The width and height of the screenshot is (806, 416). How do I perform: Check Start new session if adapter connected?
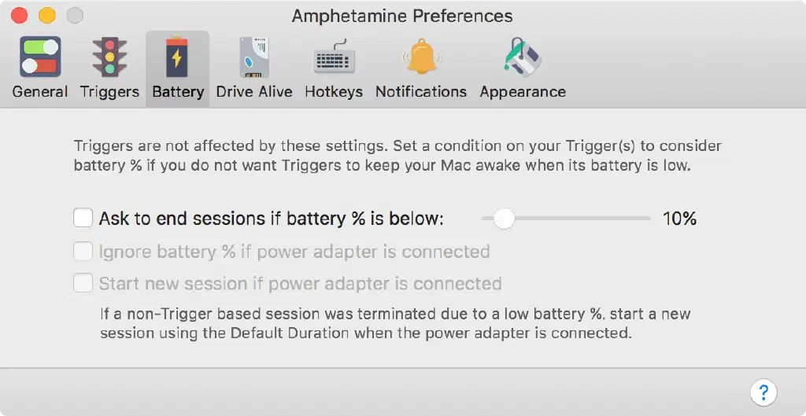point(83,283)
